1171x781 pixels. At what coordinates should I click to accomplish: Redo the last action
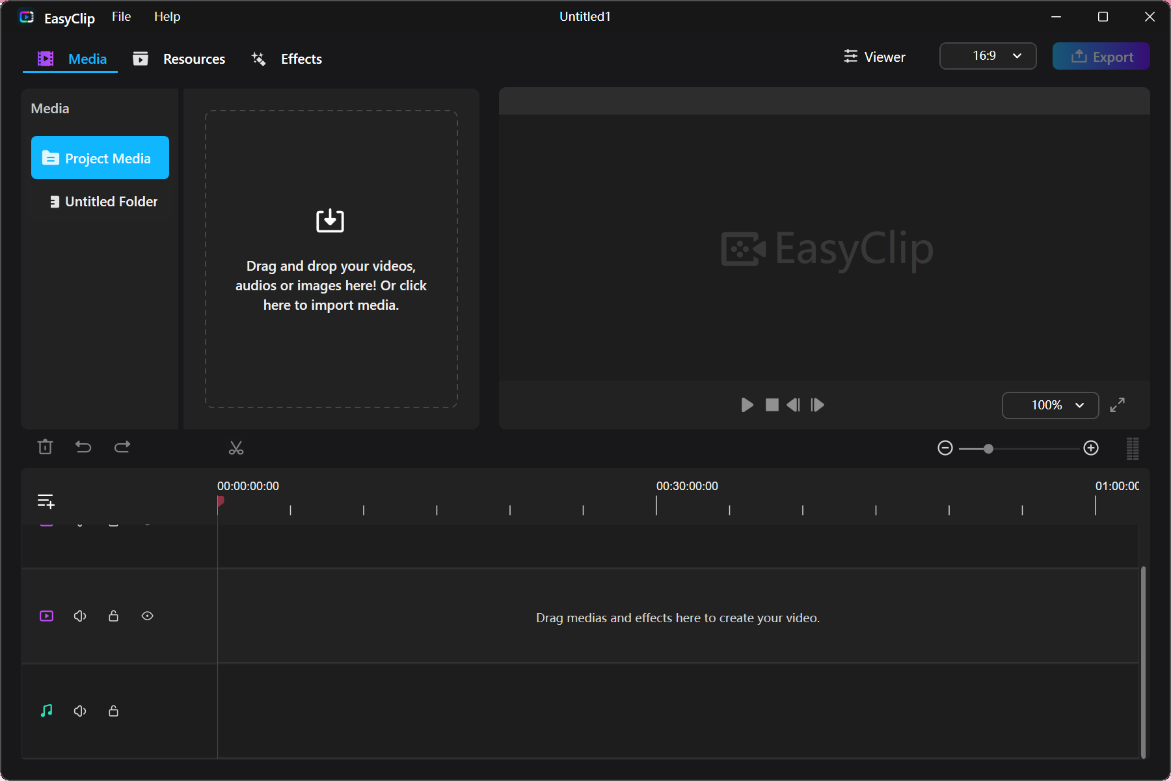pos(122,447)
